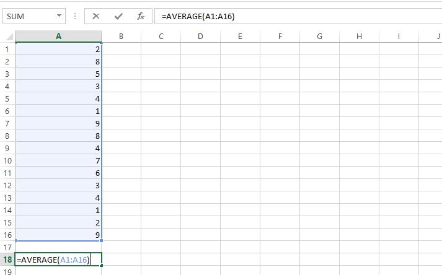Click cell A11 containing value 6
Viewport: 442px width, 275px height.
[58, 173]
